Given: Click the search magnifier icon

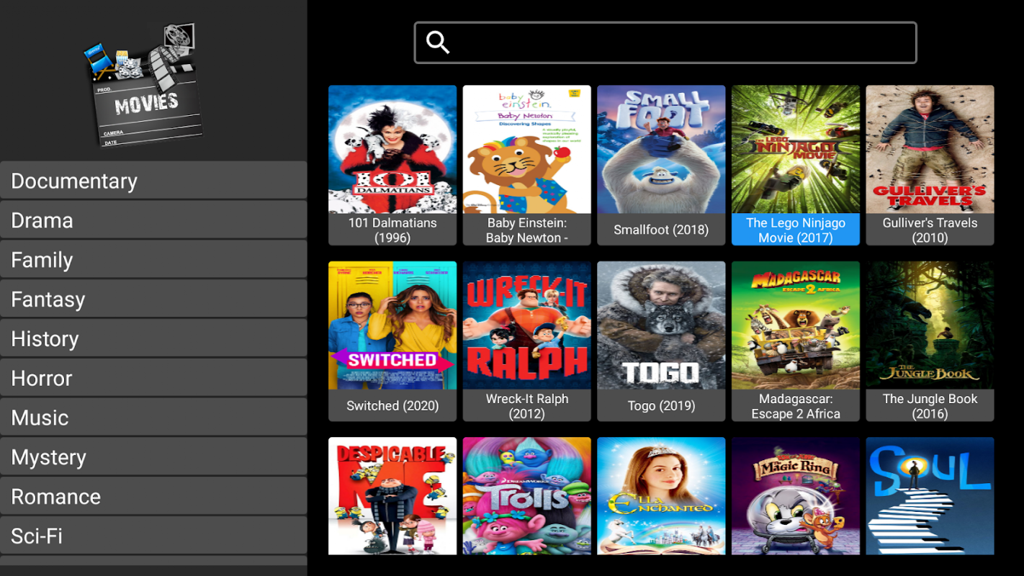Looking at the screenshot, I should point(438,42).
